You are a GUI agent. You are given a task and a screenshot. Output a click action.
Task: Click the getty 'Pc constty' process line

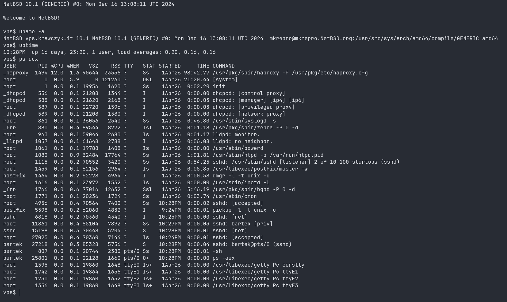pos(258,265)
